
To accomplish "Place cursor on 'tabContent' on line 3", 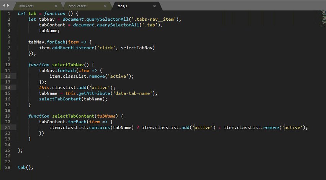I will click(x=52, y=25).
